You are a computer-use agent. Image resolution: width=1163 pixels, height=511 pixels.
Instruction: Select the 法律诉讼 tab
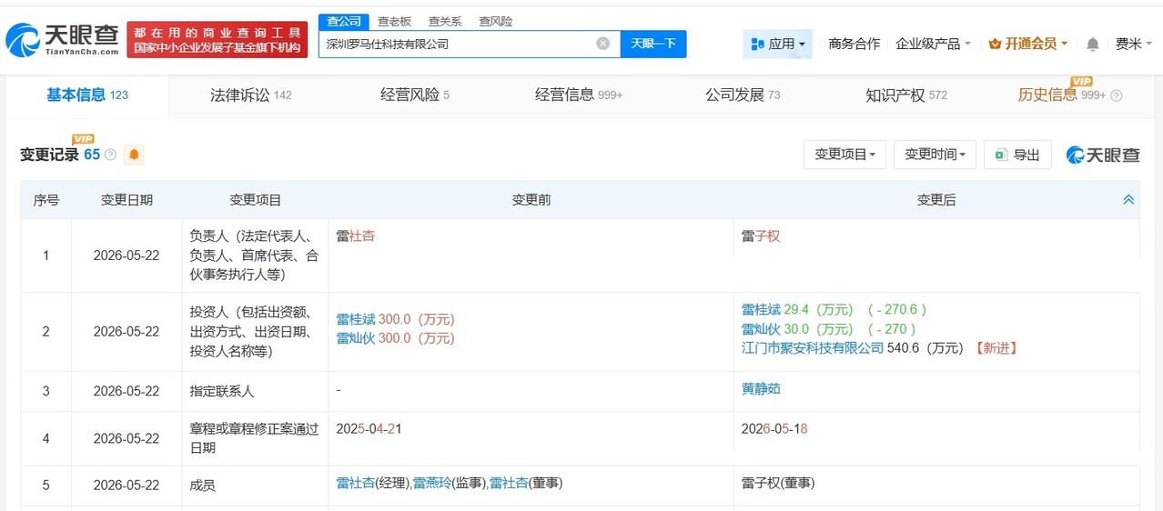(x=250, y=95)
